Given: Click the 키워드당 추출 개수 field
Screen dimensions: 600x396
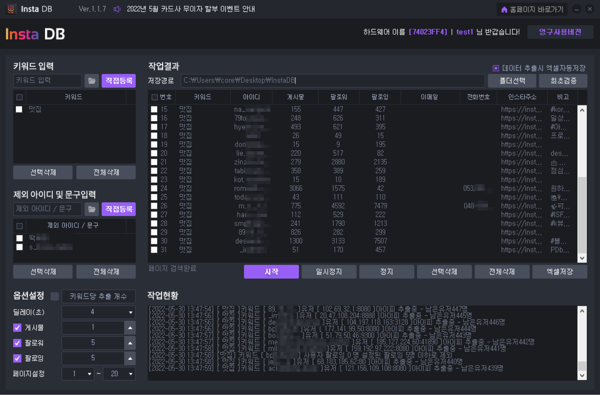Looking at the screenshot, I should (x=98, y=297).
